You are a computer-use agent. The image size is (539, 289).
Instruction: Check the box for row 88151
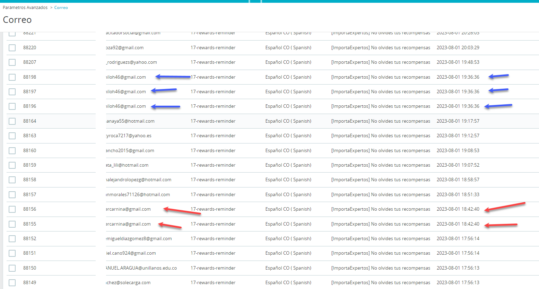pos(12,253)
